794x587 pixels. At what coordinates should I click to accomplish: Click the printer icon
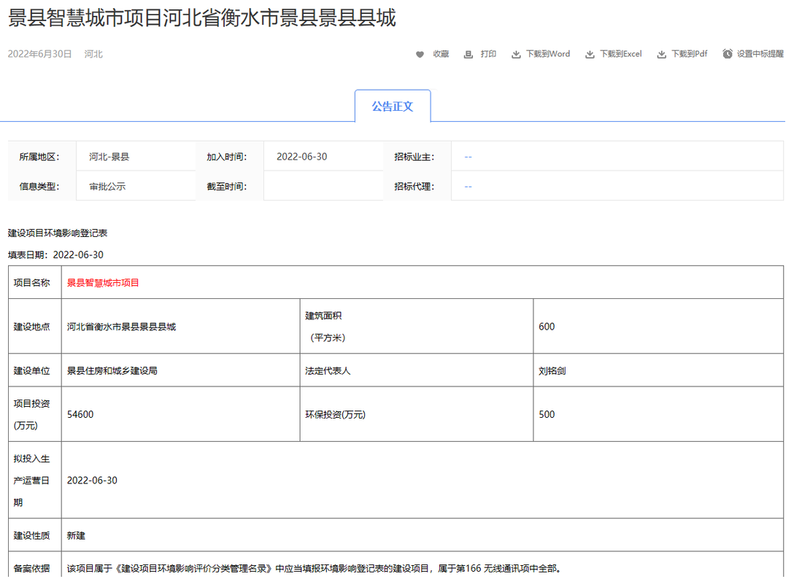tap(468, 54)
